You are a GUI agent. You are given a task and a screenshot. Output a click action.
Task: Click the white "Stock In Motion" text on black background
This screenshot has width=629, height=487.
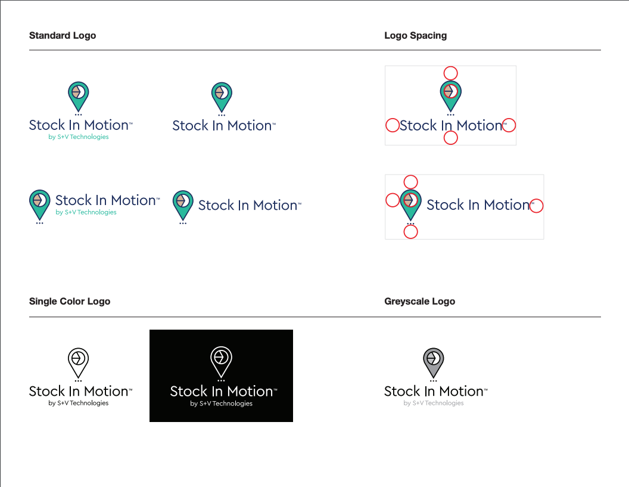click(x=221, y=392)
